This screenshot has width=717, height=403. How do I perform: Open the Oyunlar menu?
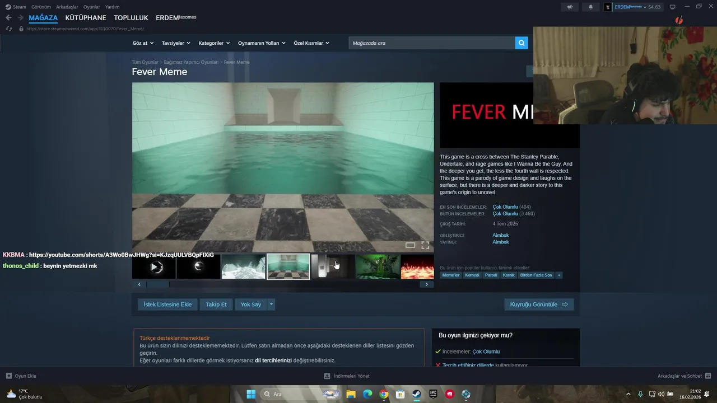[x=92, y=7]
